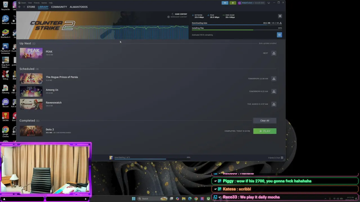Click the Installing files progress bar

237,30
